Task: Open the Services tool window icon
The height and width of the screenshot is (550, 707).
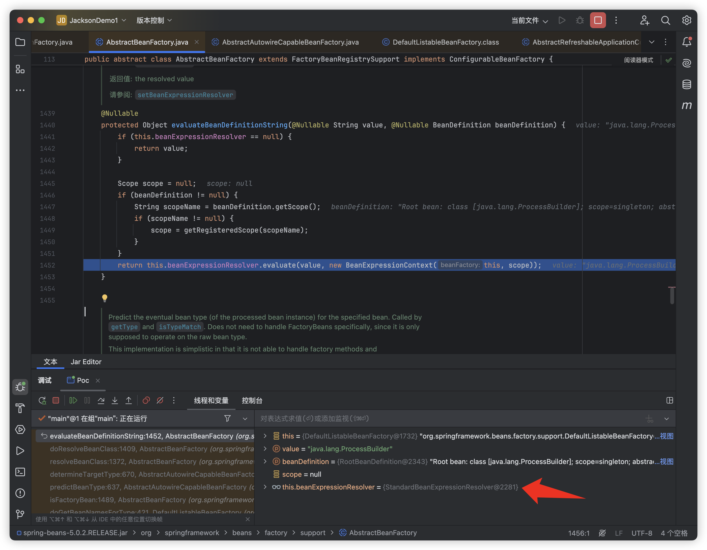Action: [20, 429]
